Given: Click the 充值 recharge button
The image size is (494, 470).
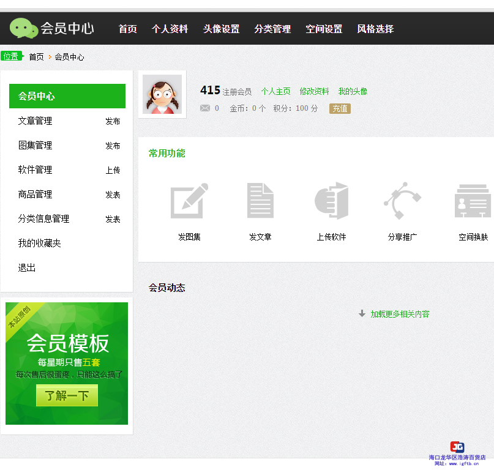Looking at the screenshot, I should pos(339,108).
